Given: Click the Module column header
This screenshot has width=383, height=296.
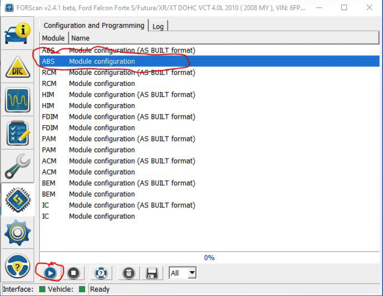Looking at the screenshot, I should 54,38.
